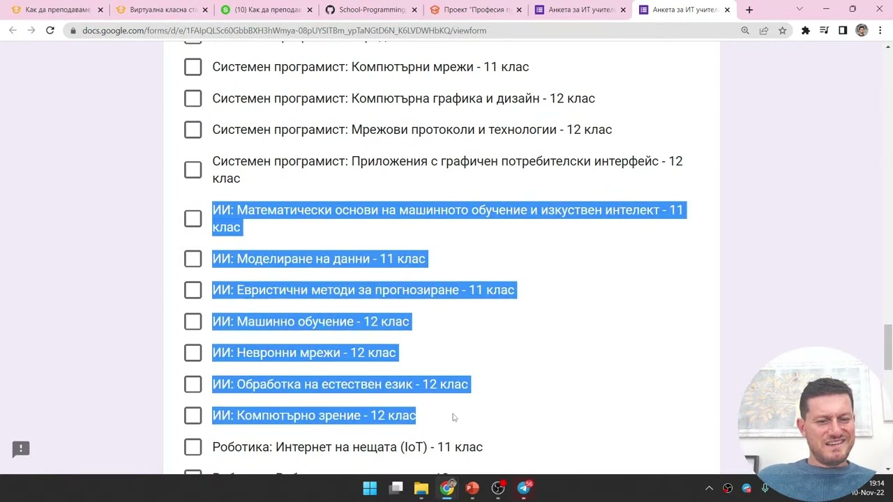
Task: Check ИИ: Компютърно зрение - 12 клас
Action: pos(193,416)
